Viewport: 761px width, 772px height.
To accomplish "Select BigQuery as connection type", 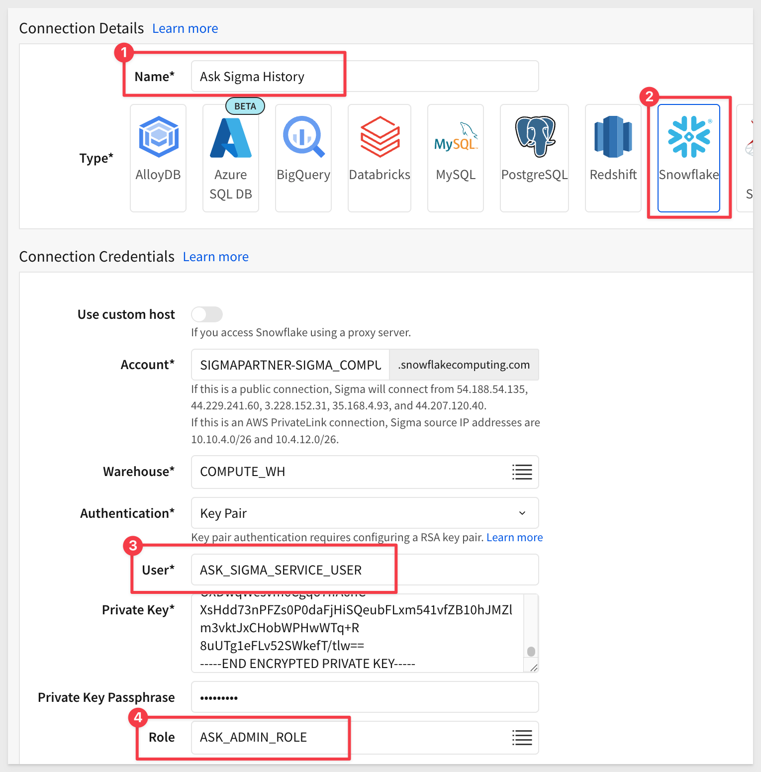I will 303,158.
